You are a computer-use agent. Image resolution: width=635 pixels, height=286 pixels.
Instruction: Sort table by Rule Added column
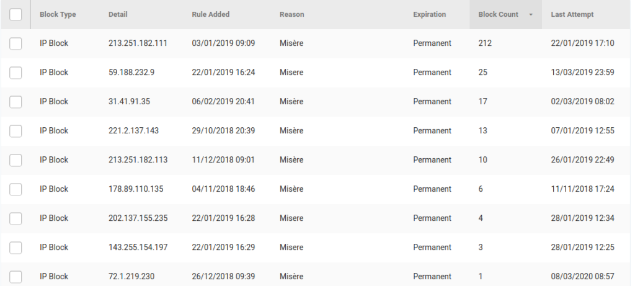click(211, 14)
